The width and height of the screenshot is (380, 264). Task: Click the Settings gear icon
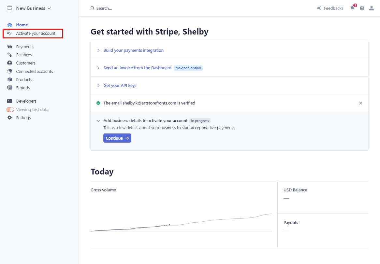(10, 118)
